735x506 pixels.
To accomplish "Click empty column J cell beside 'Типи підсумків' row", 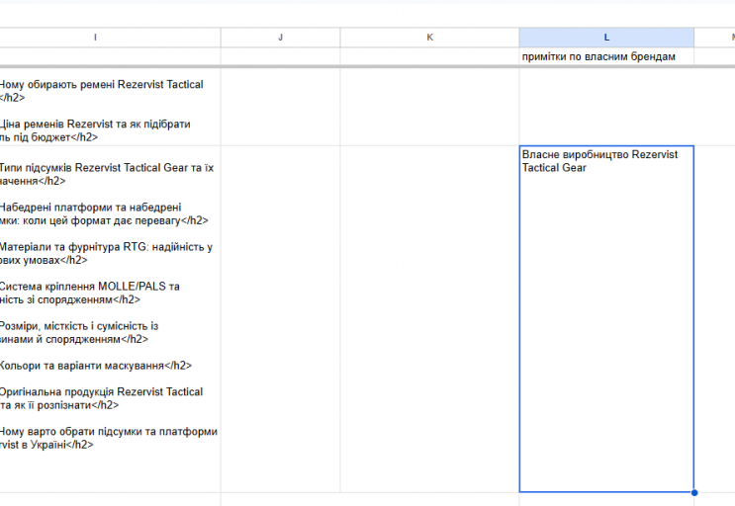I will click(280, 319).
